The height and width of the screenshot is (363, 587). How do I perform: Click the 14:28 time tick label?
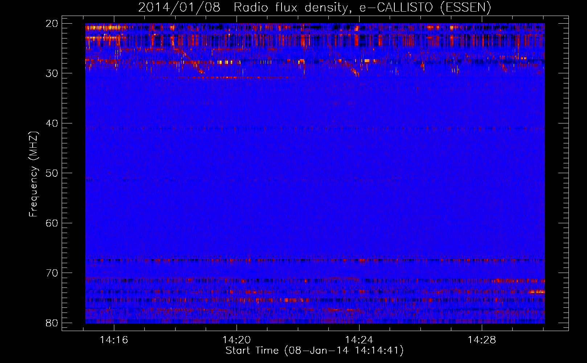[482, 340]
